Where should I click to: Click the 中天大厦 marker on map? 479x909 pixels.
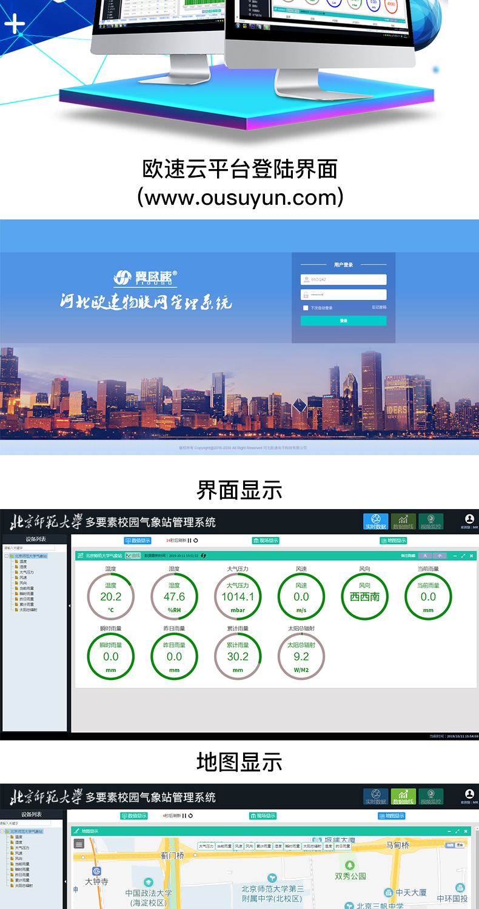388,892
